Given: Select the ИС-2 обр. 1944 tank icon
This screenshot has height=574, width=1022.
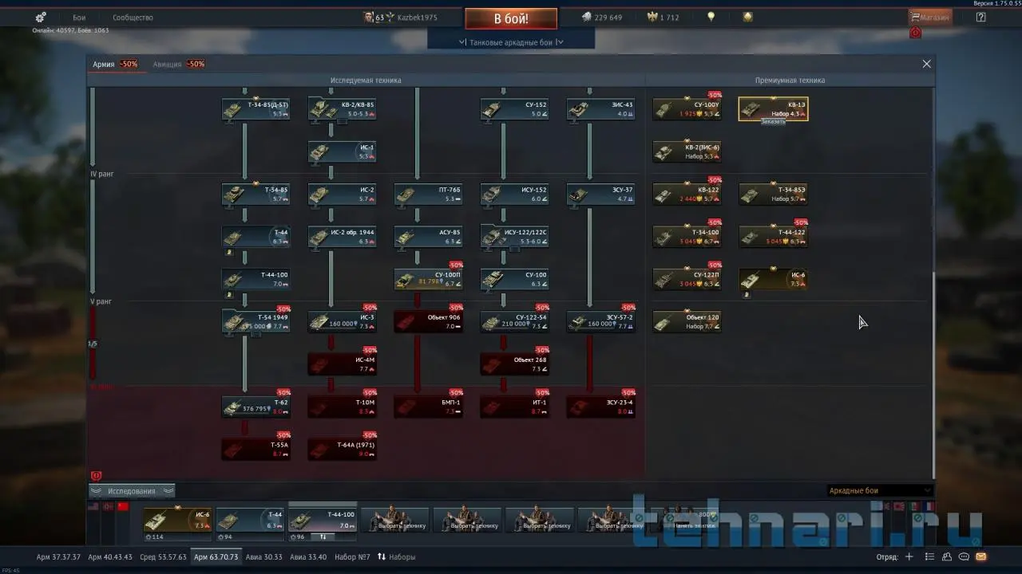Looking at the screenshot, I should pos(342,237).
